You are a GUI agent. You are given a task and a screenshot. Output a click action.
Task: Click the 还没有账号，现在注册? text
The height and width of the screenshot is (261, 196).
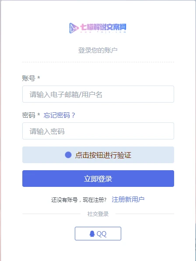point(79,200)
